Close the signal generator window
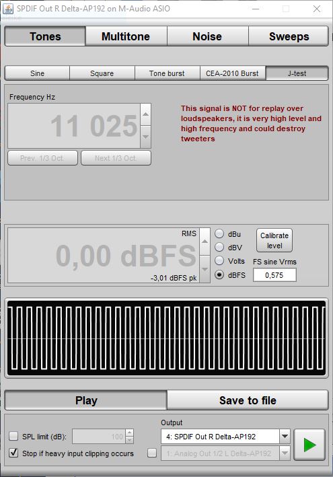 (x=317, y=9)
